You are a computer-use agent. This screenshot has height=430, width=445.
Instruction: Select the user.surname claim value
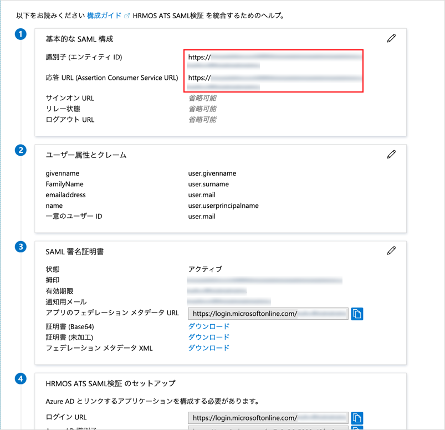[x=208, y=184]
